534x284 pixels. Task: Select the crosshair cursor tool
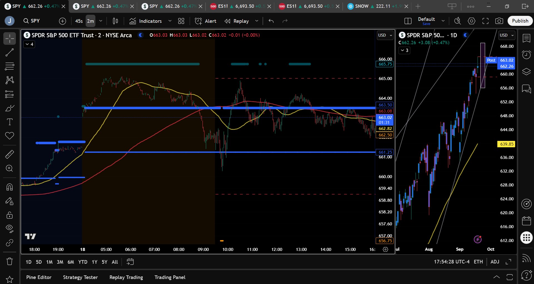(9, 39)
